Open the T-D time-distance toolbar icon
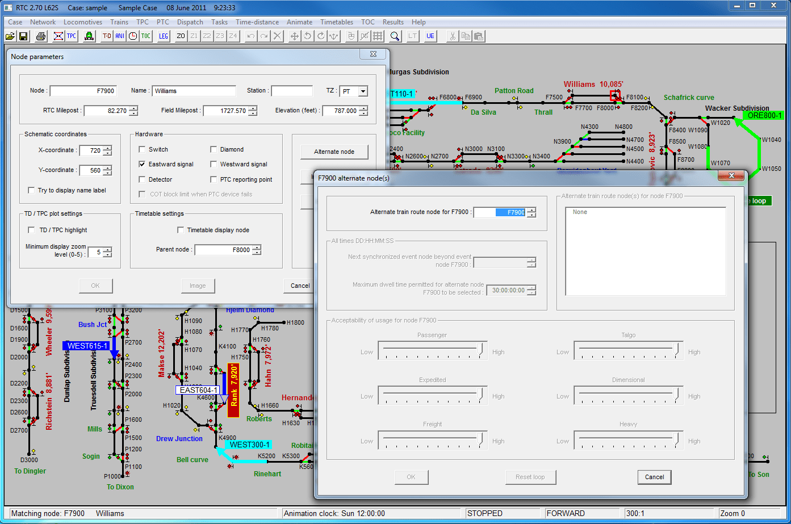 (107, 36)
